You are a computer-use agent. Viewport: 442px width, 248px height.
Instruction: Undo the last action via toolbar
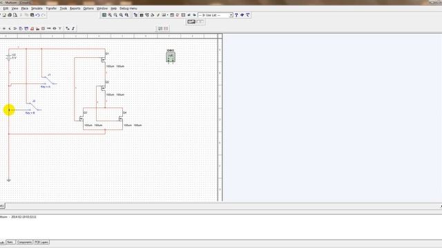(37, 15)
